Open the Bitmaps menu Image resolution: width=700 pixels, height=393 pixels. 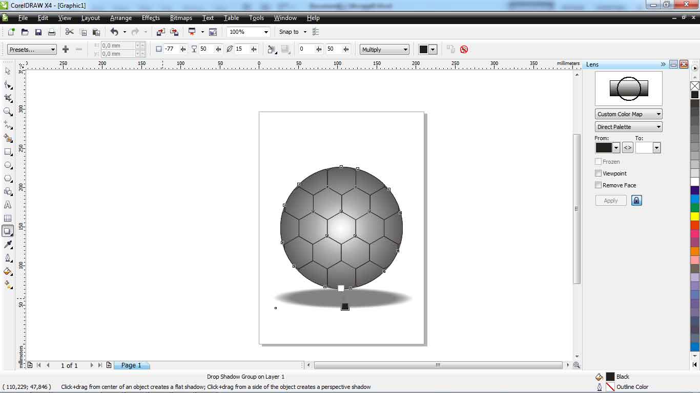(181, 18)
